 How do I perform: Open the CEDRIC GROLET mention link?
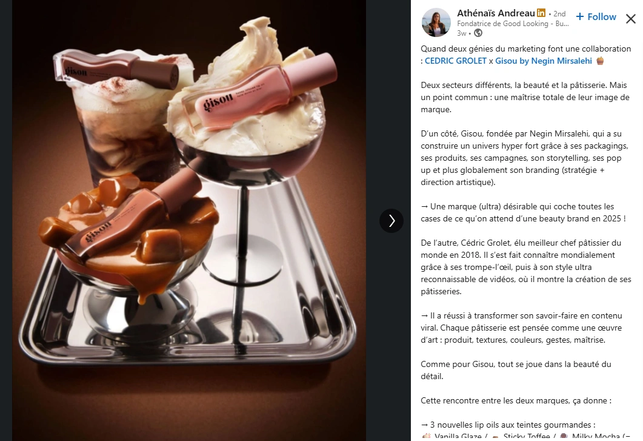456,61
